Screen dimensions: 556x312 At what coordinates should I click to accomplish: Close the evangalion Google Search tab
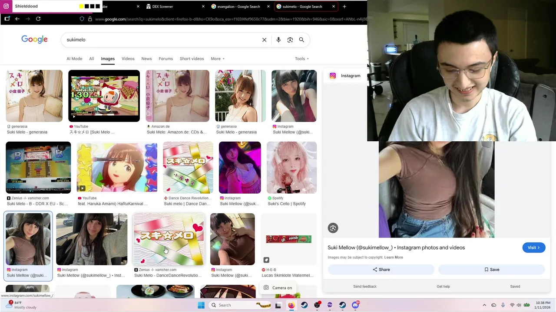pyautogui.click(x=268, y=6)
